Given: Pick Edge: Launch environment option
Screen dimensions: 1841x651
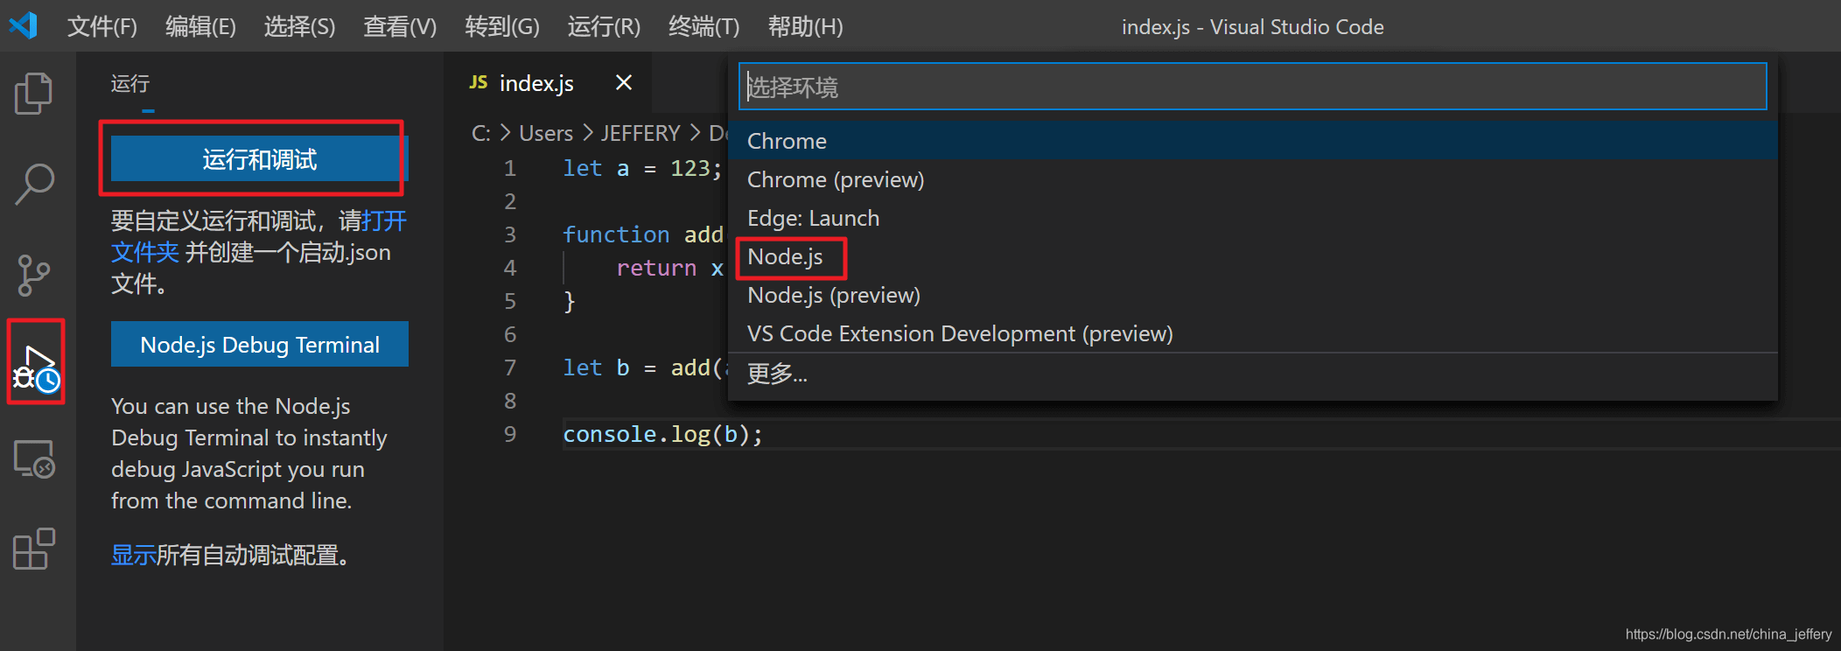Looking at the screenshot, I should (x=813, y=218).
